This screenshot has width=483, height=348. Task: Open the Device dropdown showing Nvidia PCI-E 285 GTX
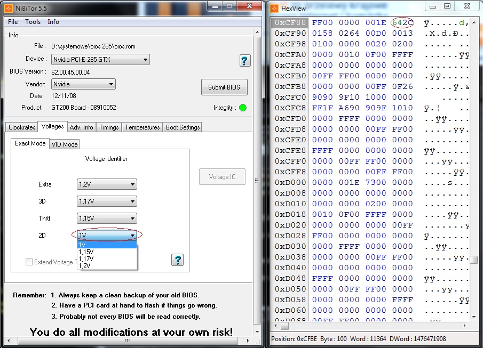(x=100, y=59)
